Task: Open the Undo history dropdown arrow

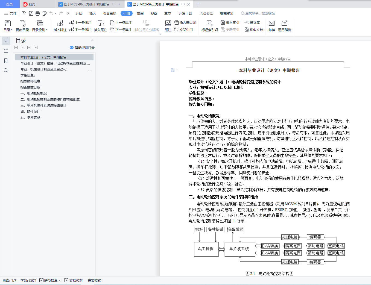Action: (x=55, y=13)
